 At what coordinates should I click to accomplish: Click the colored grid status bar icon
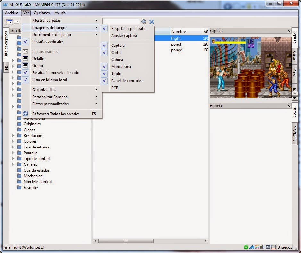pos(257,247)
